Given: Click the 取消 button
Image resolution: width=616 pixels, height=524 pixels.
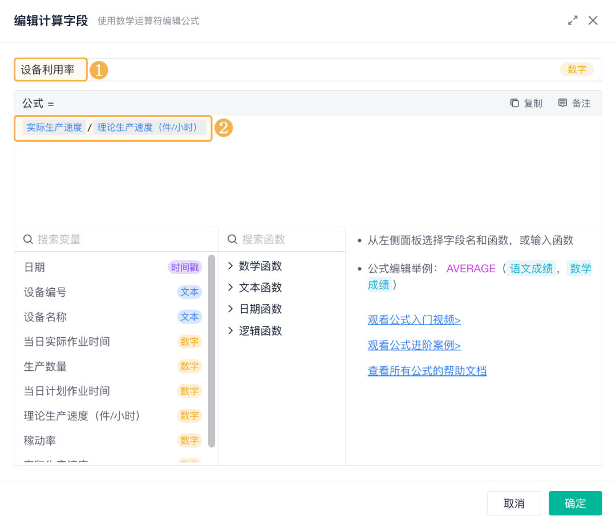Looking at the screenshot, I should [514, 503].
